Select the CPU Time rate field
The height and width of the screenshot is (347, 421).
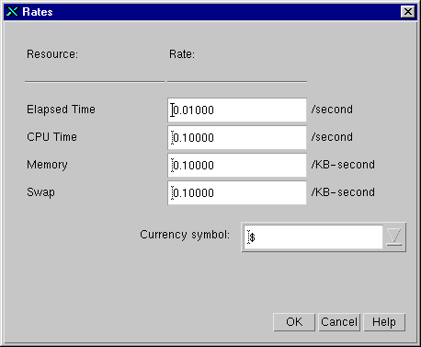[x=237, y=137]
